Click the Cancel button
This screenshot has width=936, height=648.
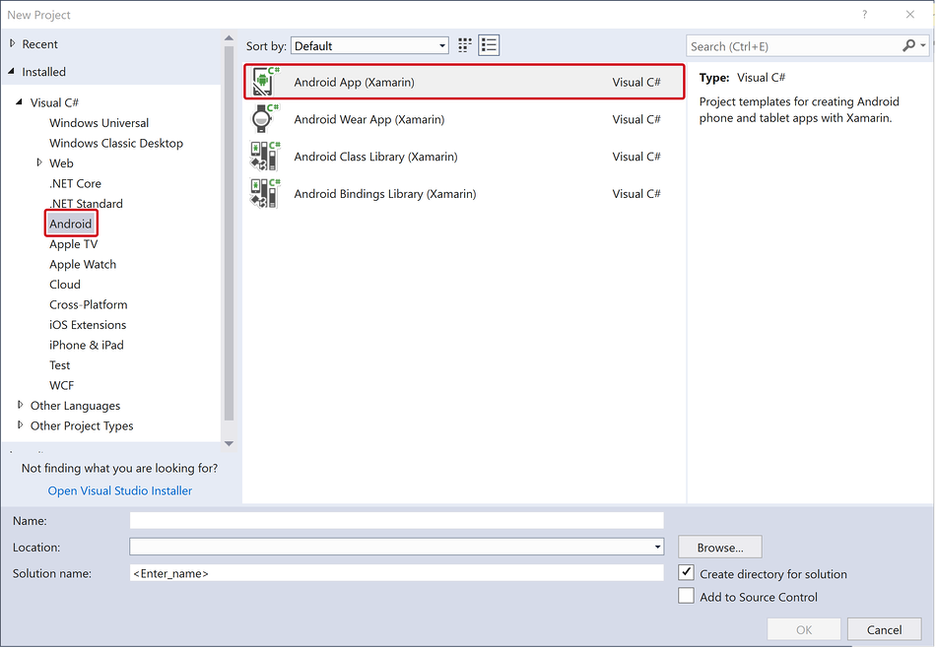884,629
